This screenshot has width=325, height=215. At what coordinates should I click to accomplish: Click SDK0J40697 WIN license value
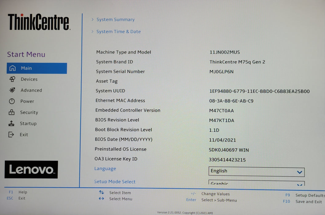click(x=229, y=150)
